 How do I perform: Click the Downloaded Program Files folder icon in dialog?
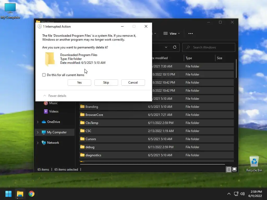(x=50, y=59)
